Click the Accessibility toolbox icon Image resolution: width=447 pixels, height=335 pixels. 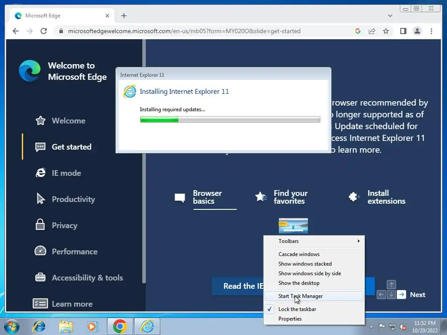40,277
